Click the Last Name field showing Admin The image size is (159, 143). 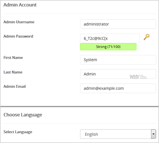pyautogui.click(x=118, y=74)
